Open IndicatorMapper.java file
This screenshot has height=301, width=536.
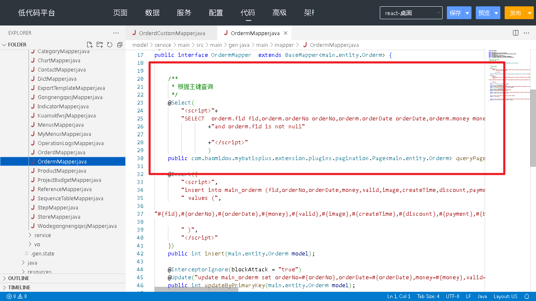tap(63, 107)
